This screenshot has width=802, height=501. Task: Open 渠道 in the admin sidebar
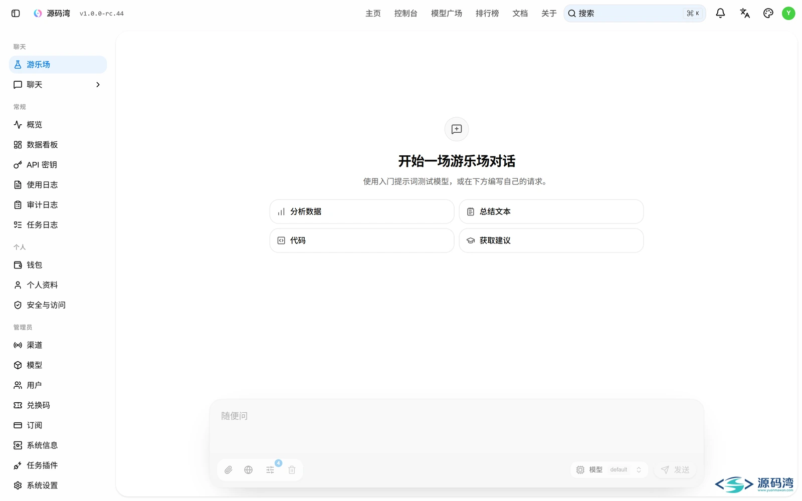(58, 345)
